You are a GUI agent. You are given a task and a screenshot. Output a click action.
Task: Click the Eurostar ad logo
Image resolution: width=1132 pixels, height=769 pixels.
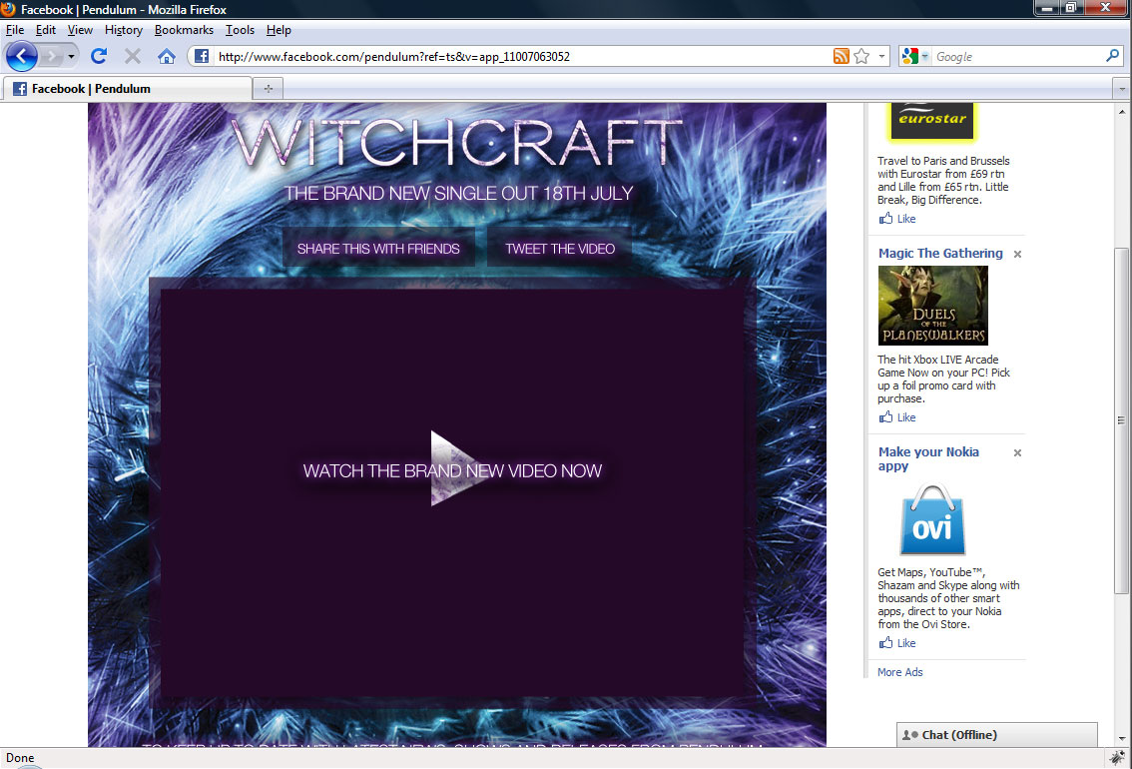click(x=932, y=121)
